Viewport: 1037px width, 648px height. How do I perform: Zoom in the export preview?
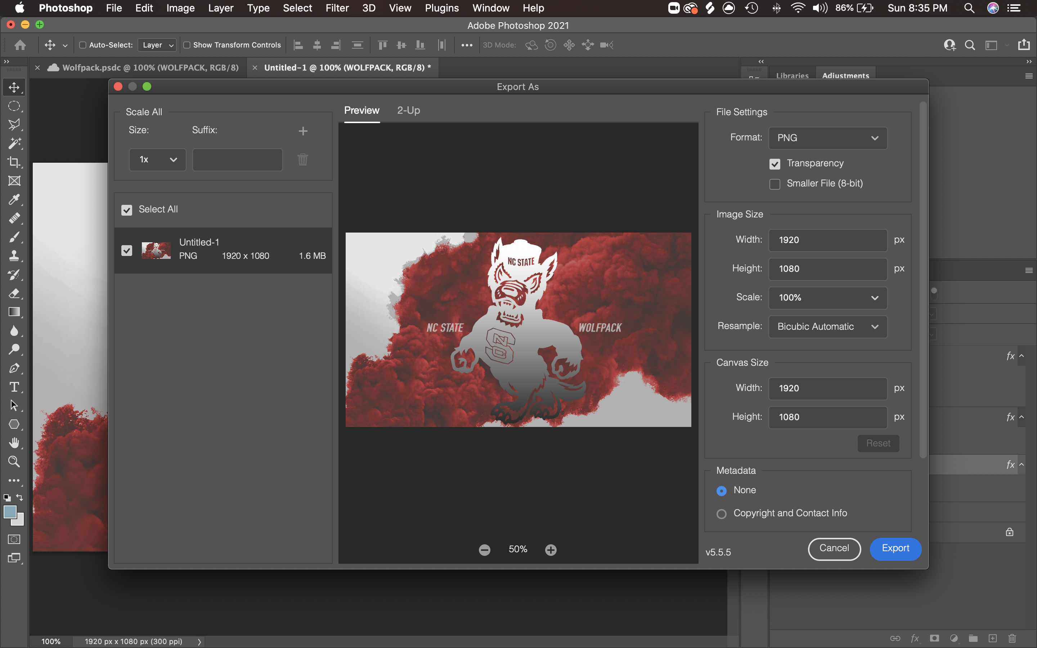551,550
